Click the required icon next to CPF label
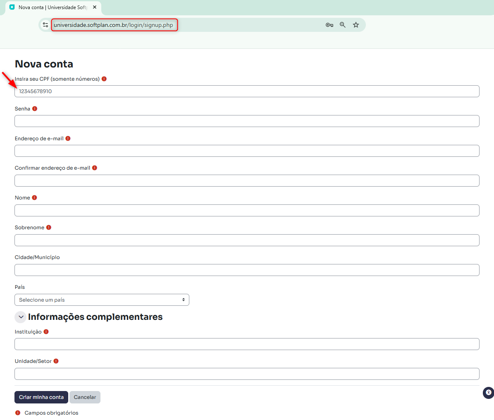Image resolution: width=494 pixels, height=420 pixels. click(x=104, y=79)
